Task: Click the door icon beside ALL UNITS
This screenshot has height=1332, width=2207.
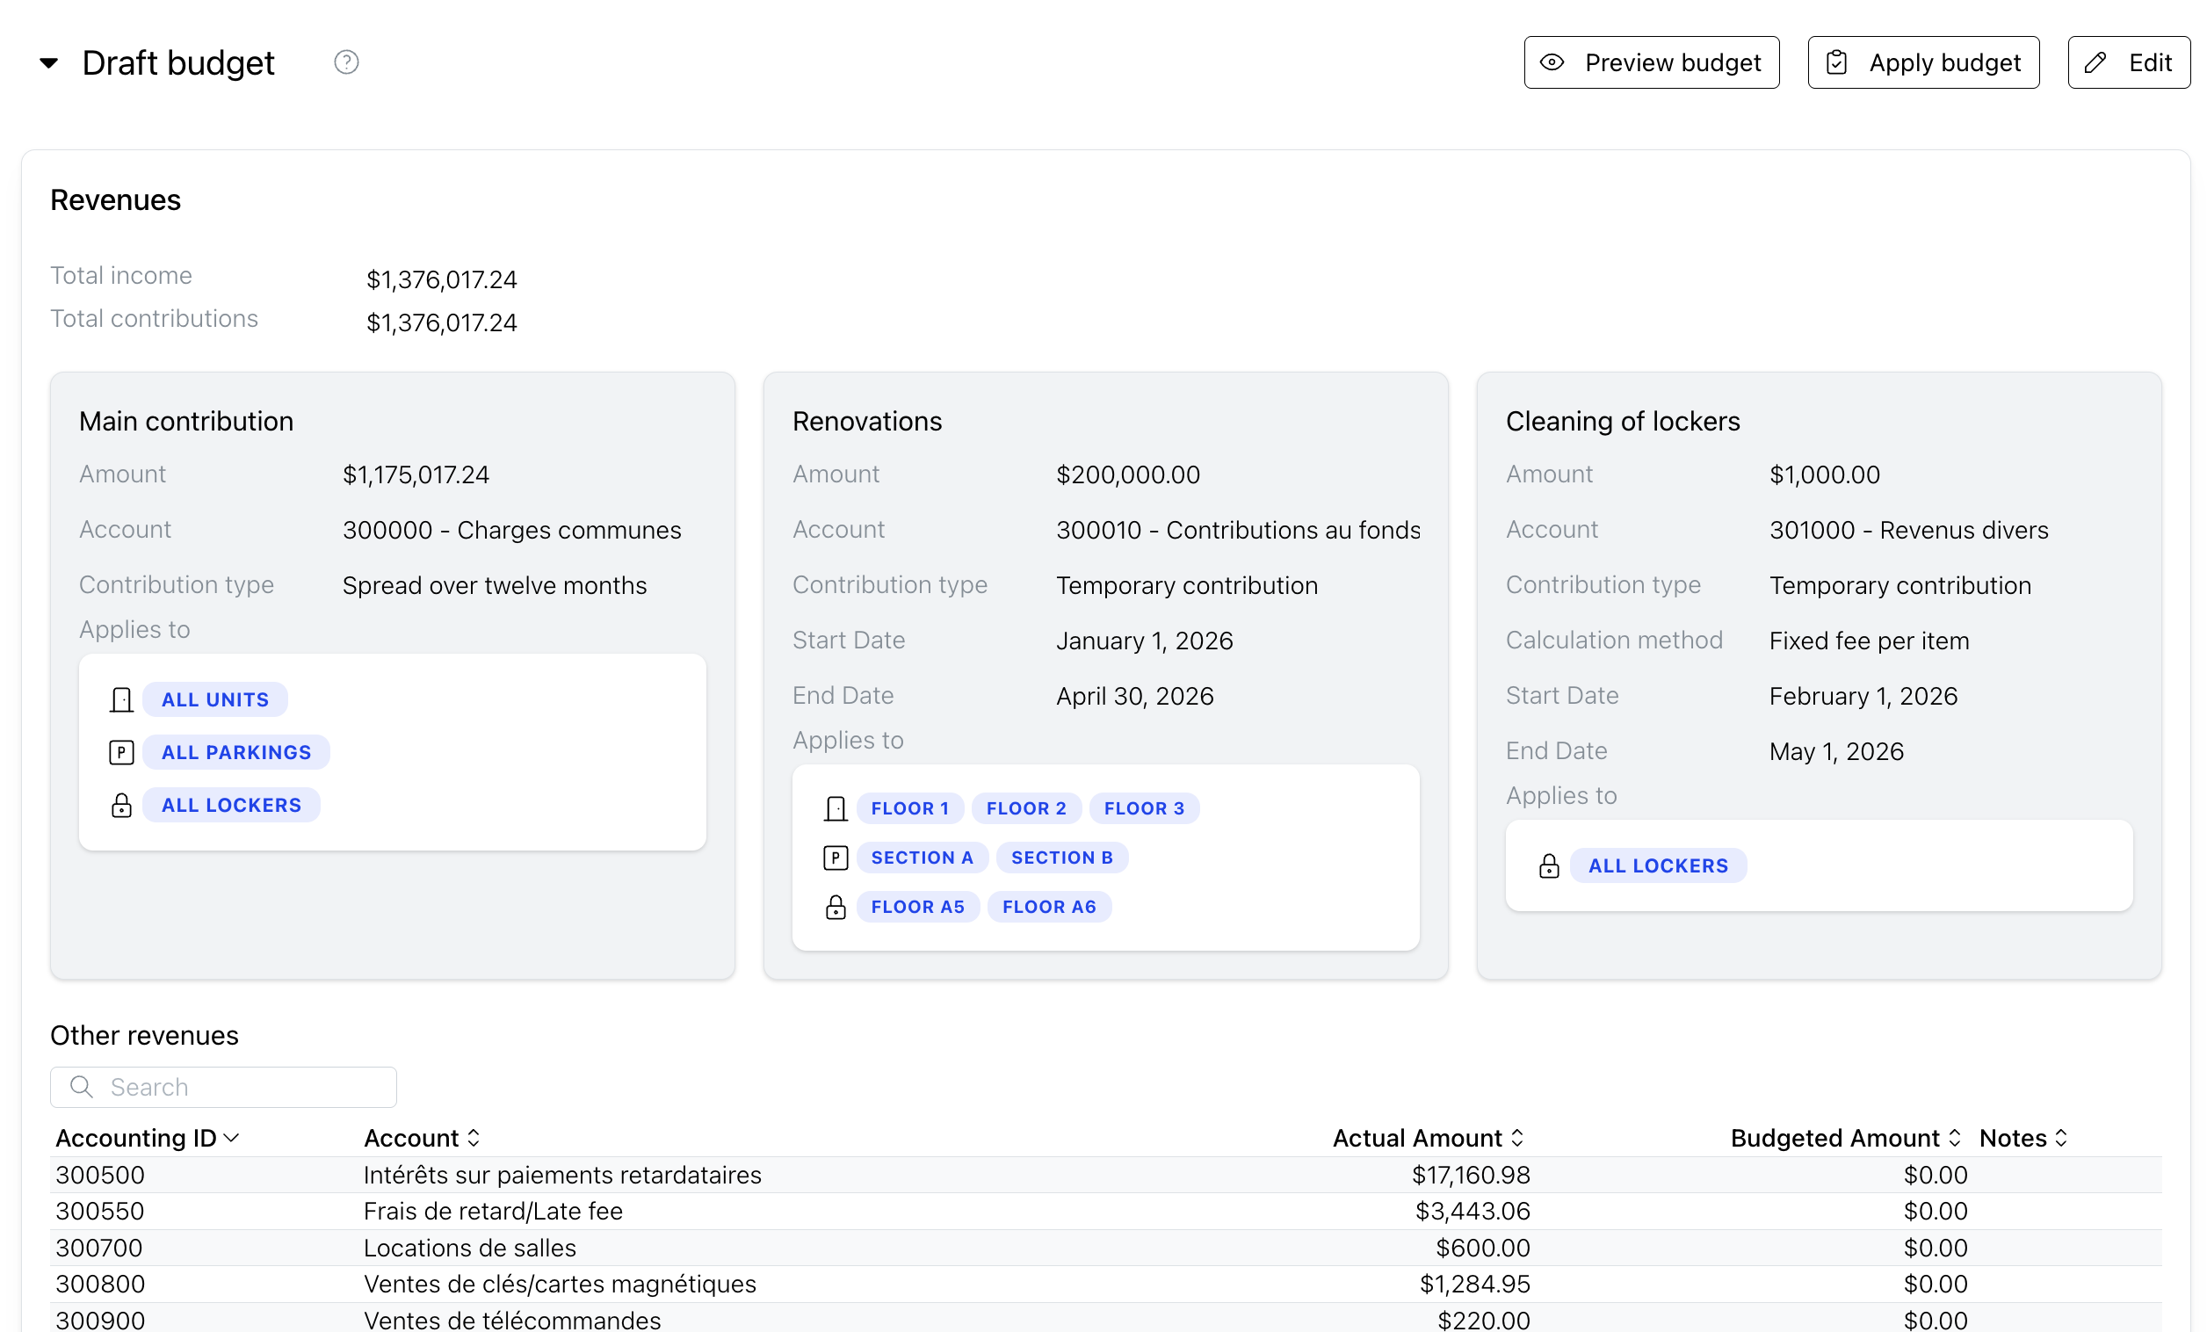Action: click(x=121, y=699)
